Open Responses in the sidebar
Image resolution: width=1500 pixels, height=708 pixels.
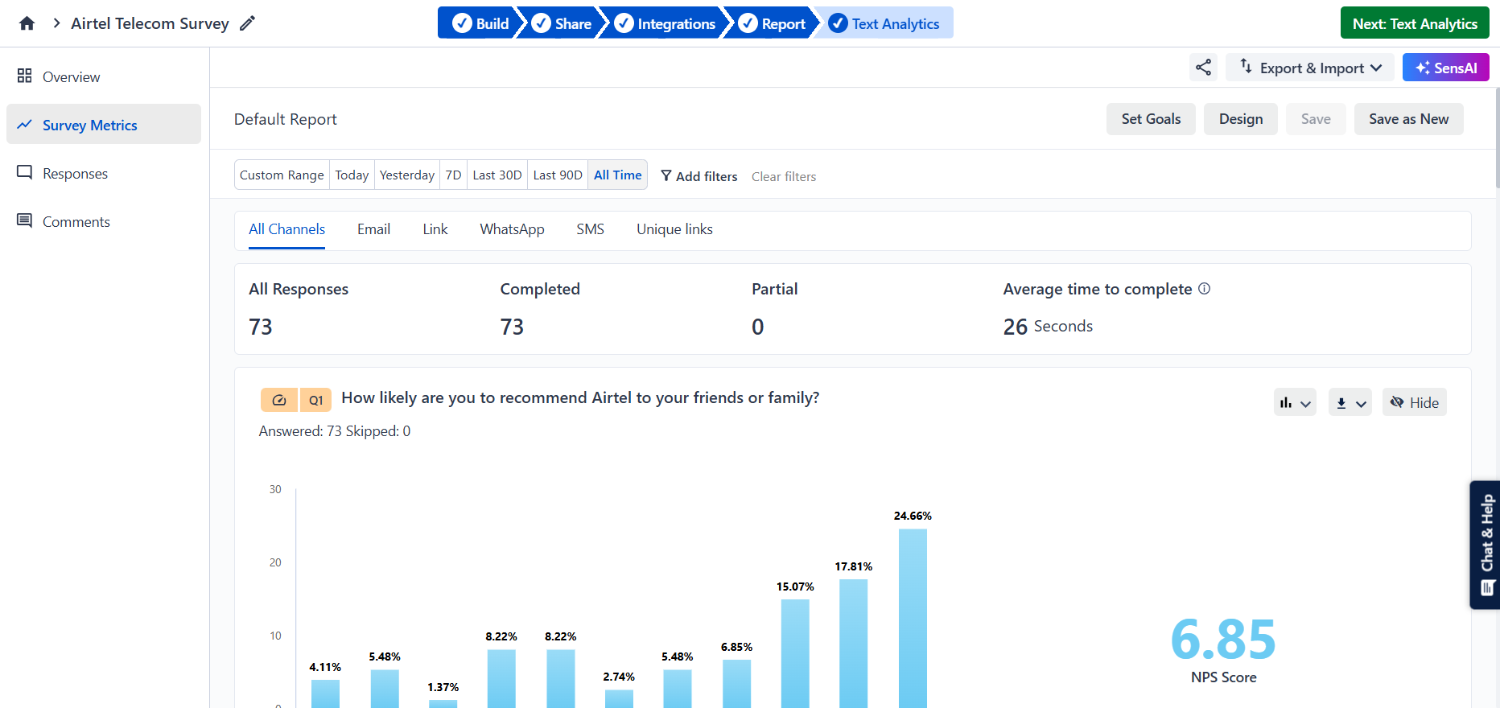75,174
